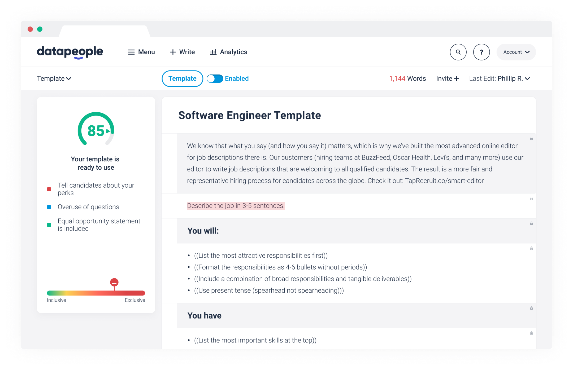
Task: Select the highlighted Describe the job text
Action: [236, 206]
